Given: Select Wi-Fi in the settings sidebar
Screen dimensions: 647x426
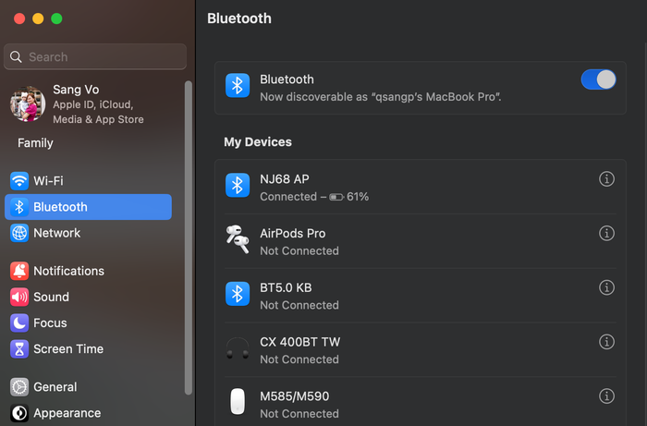Looking at the screenshot, I should tap(88, 180).
